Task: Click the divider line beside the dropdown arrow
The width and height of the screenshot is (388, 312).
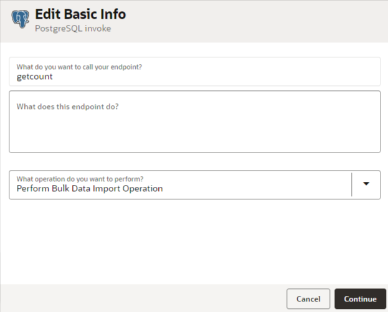Action: [352, 184]
